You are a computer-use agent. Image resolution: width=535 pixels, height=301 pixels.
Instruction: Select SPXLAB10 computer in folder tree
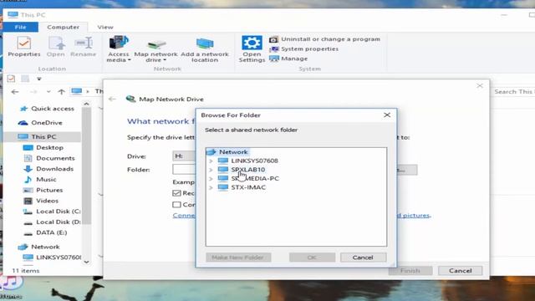[247, 170]
